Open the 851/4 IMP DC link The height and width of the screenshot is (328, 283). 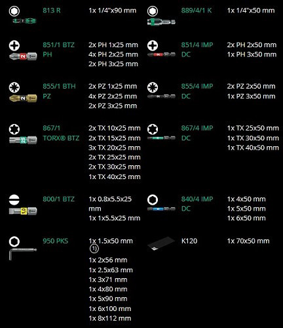click(197, 50)
